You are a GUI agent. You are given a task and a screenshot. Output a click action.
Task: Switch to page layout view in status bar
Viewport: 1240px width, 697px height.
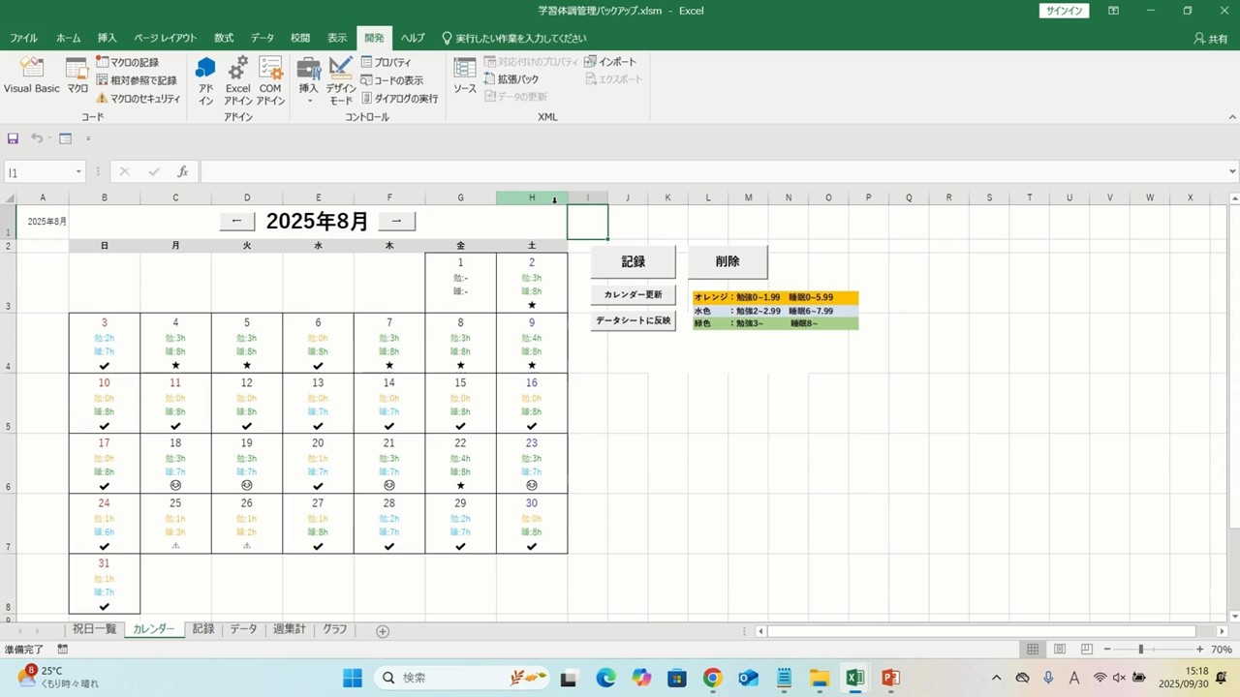pos(1060,650)
